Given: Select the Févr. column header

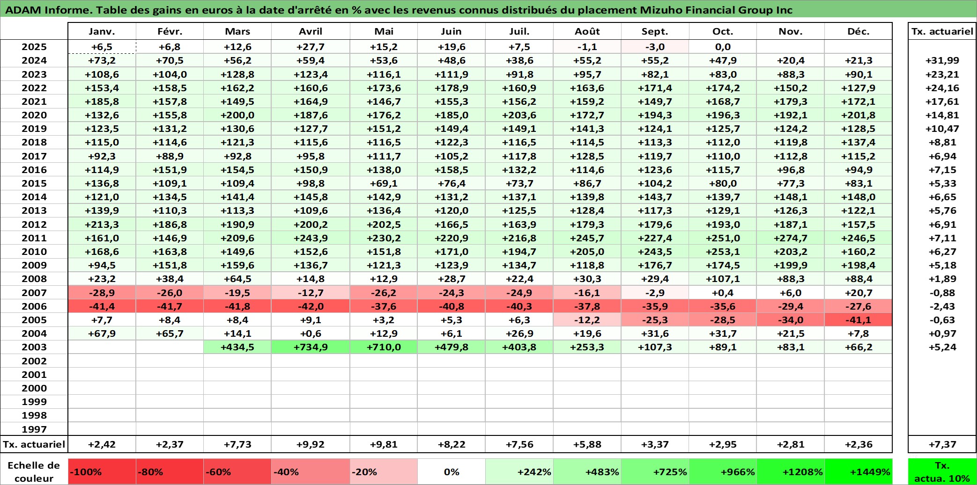Looking at the screenshot, I should [x=170, y=31].
